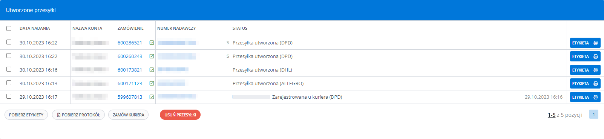Click green check icon beside order 600173821

click(x=152, y=70)
